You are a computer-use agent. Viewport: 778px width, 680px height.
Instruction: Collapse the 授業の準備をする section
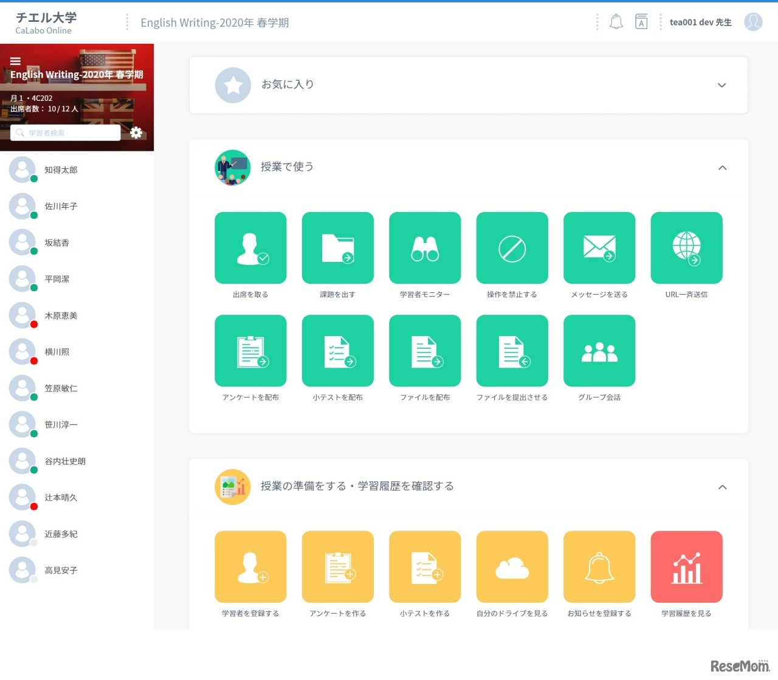[x=722, y=487]
